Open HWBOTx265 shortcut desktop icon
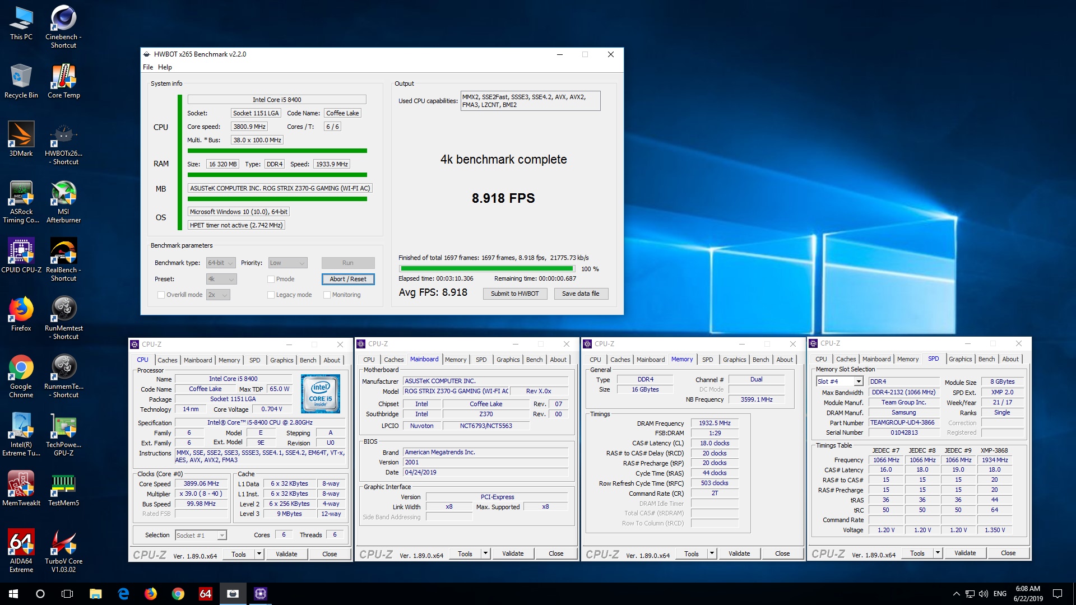This screenshot has height=605, width=1076. coord(63,143)
